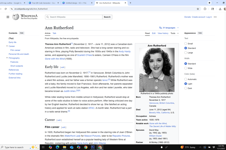
Task: Open a new tab with the plus button
Action: pos(130,3)
